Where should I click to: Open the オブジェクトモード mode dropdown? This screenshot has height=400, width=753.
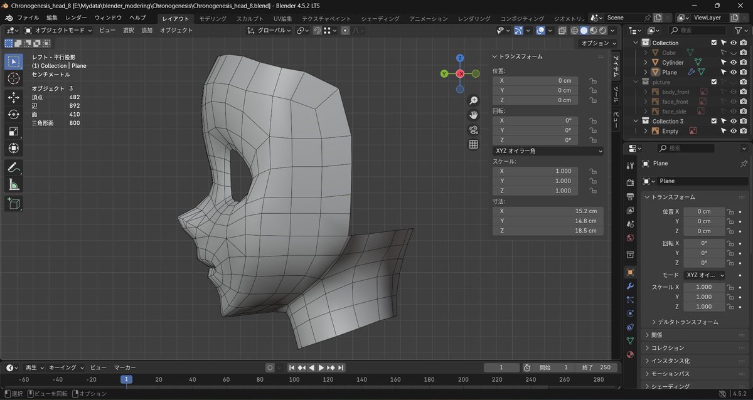coord(58,30)
